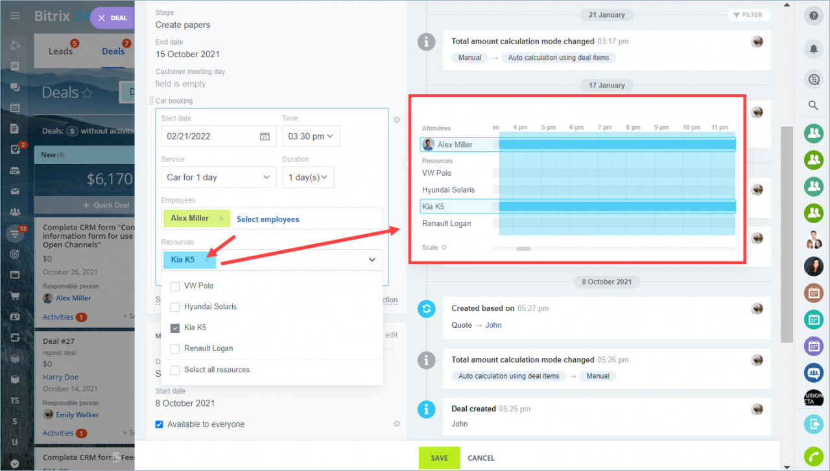
Task: Favorite Deals page with star icon
Action: pos(87,93)
